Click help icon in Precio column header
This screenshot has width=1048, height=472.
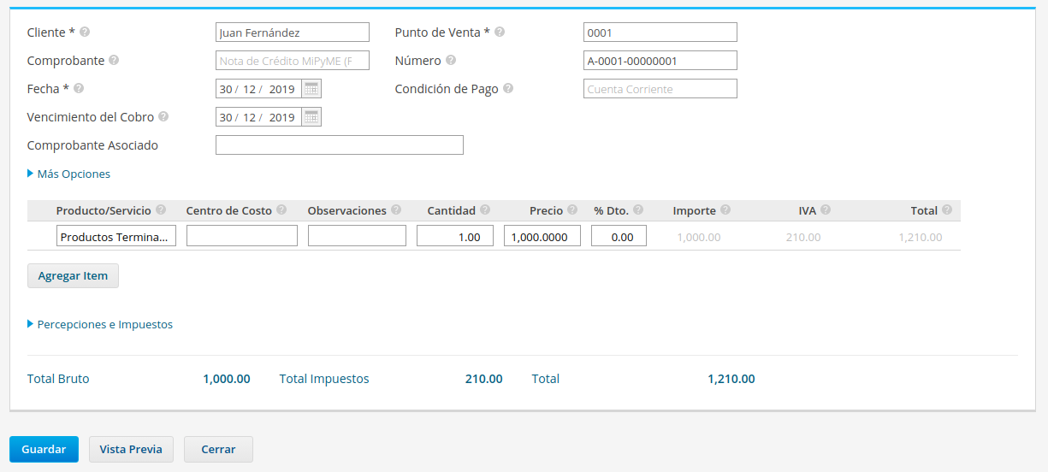(573, 210)
